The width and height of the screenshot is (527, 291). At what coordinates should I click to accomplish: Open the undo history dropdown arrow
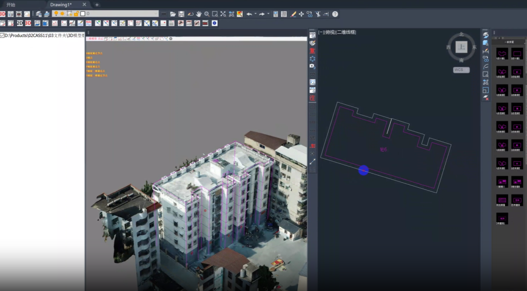255,14
